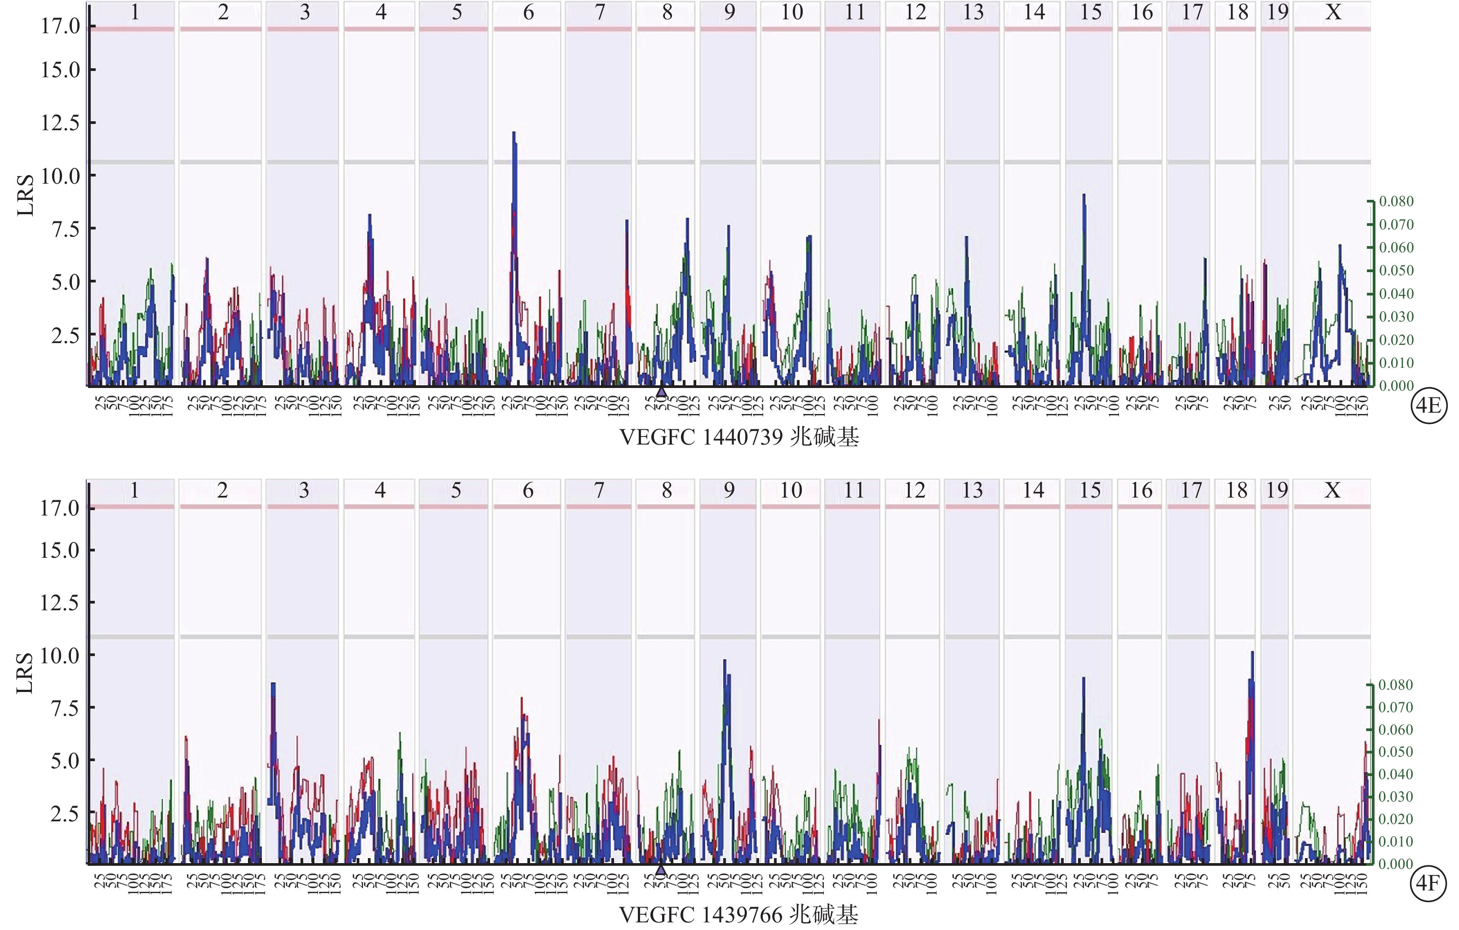
Task: Select chromosome 6 header in top panel
Action: (528, 12)
